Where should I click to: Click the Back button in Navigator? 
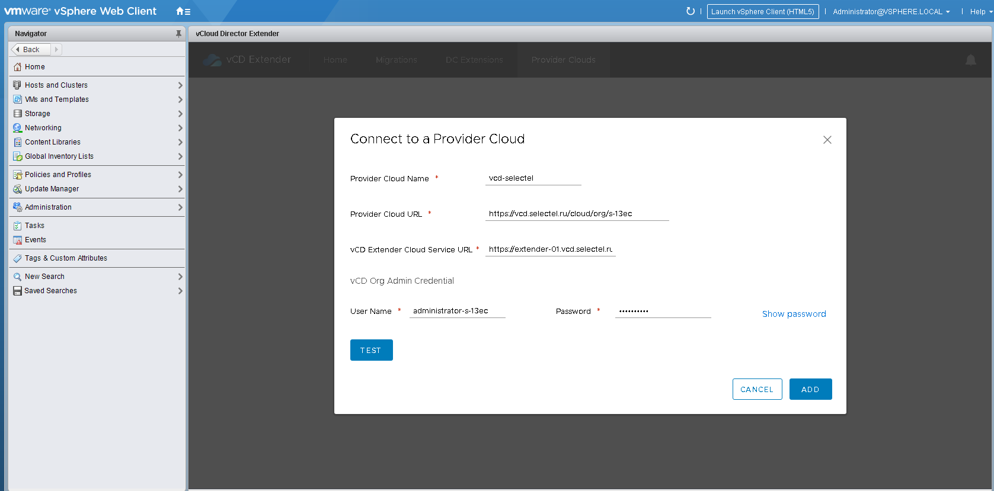pyautogui.click(x=31, y=50)
